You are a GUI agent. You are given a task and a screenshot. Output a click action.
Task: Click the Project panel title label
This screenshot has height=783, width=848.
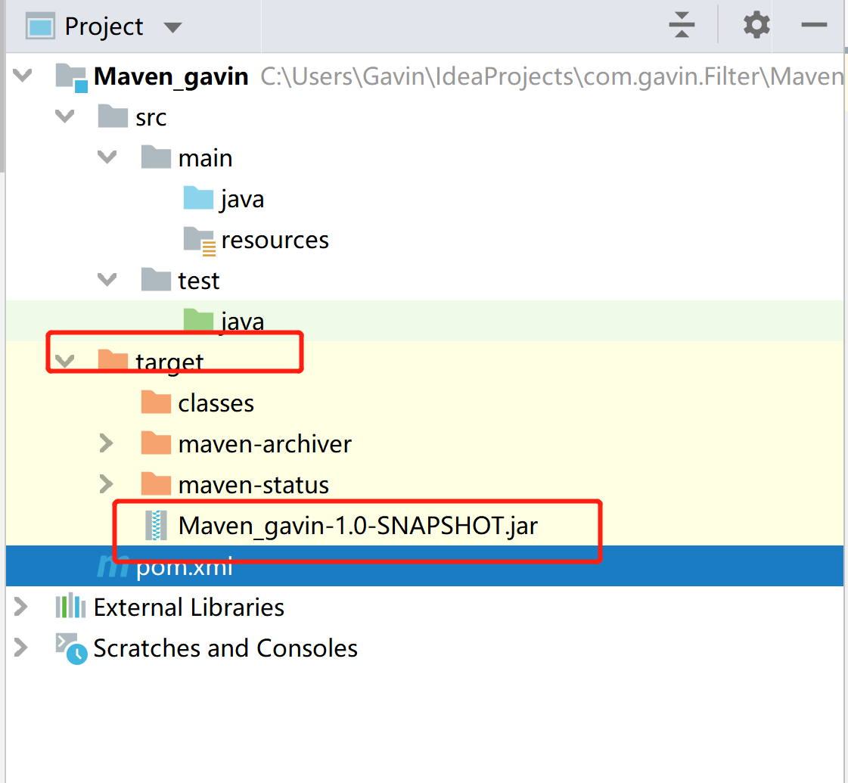pos(104,26)
